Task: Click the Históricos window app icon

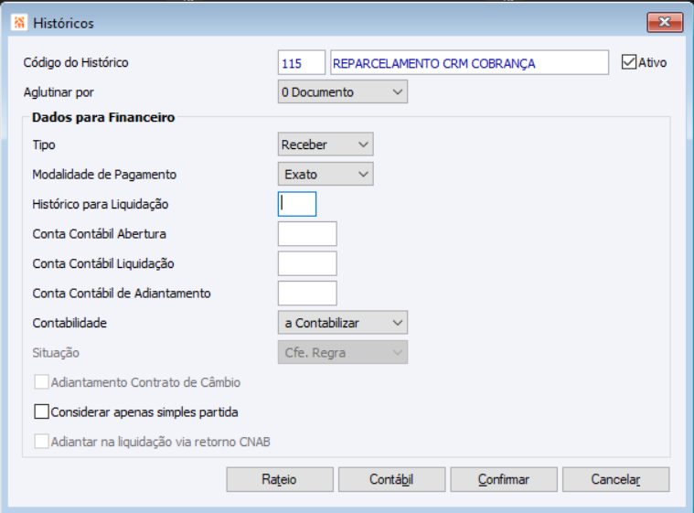Action: pyautogui.click(x=19, y=22)
